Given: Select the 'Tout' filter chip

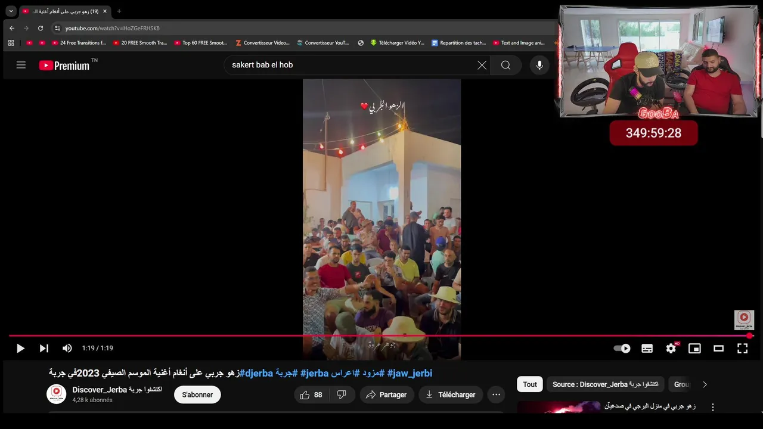Looking at the screenshot, I should [x=530, y=384].
